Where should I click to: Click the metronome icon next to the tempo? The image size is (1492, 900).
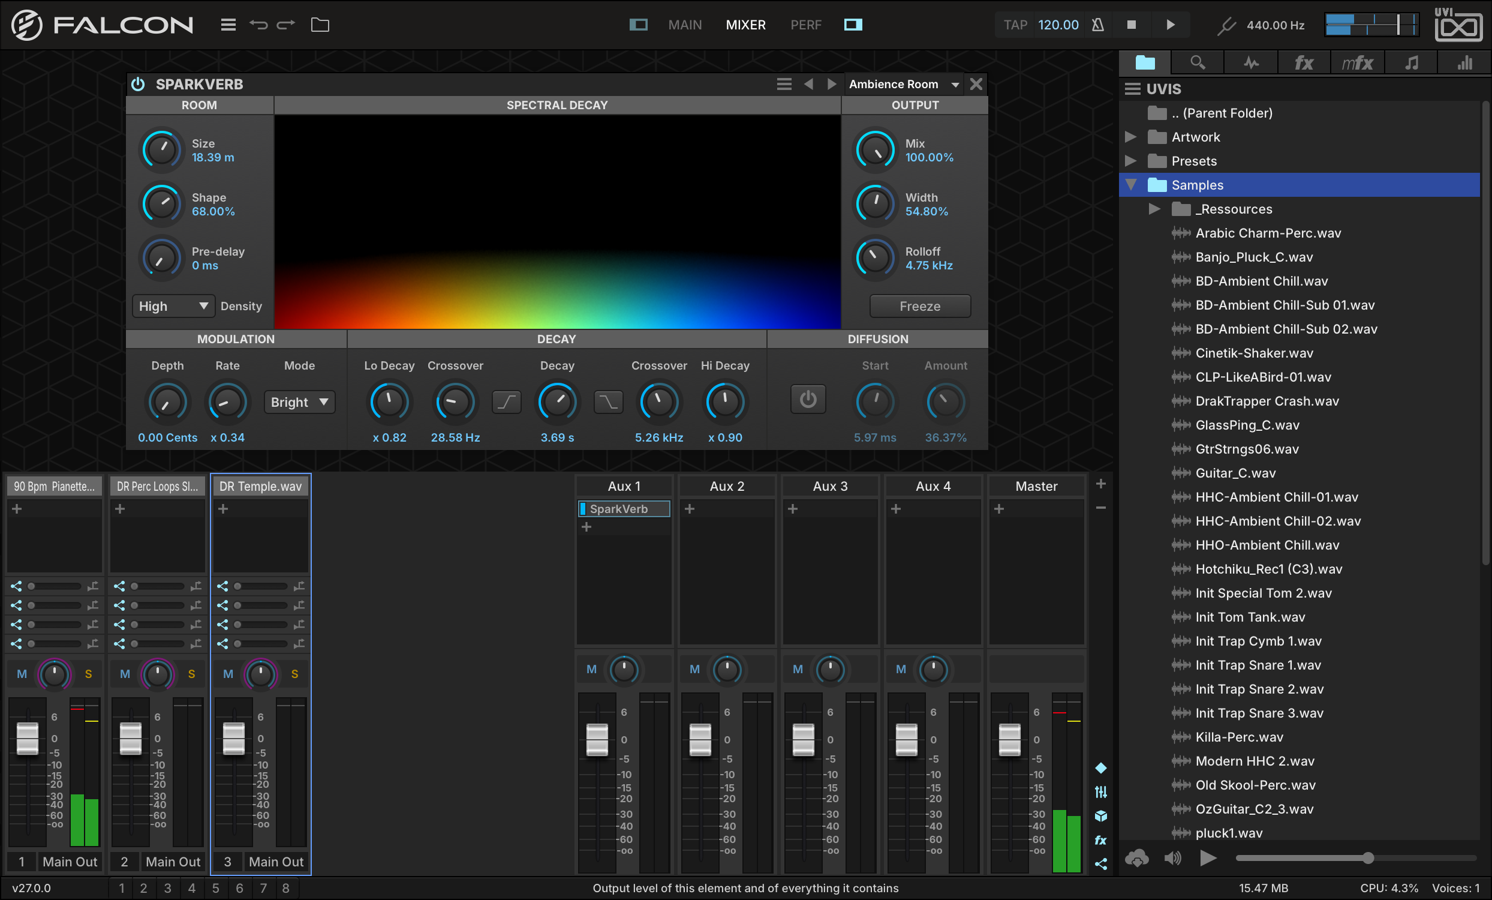[1097, 25]
